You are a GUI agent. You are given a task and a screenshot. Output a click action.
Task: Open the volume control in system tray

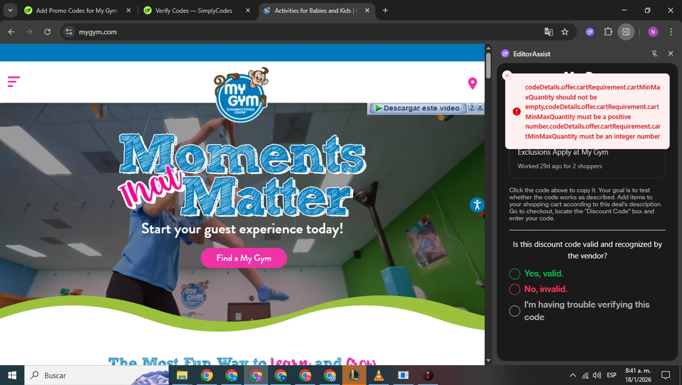[x=597, y=375]
